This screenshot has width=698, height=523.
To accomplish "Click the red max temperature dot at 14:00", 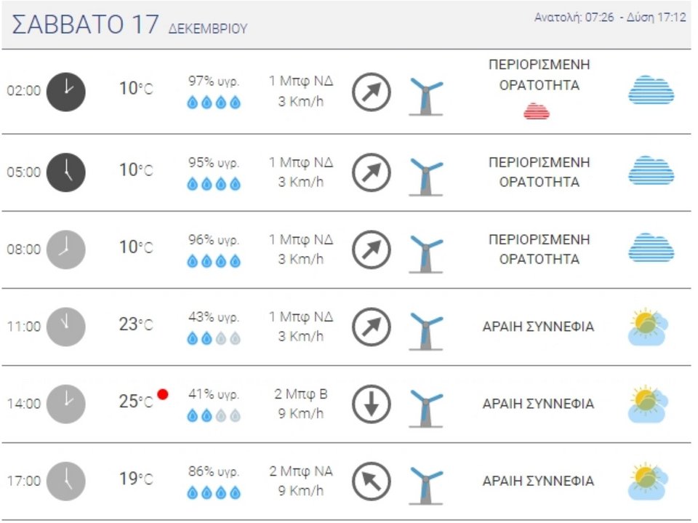I will click(x=163, y=394).
